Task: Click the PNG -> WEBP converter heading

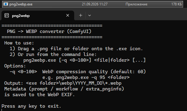Action: (x=49, y=31)
